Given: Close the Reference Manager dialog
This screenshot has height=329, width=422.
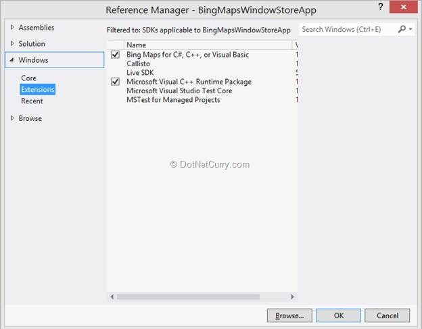Looking at the screenshot, I should pos(403,7).
